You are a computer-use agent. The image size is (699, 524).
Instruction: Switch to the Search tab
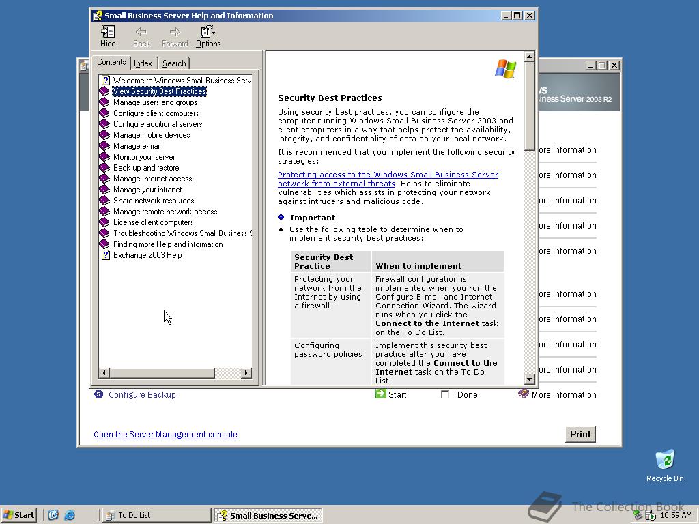[x=174, y=63]
